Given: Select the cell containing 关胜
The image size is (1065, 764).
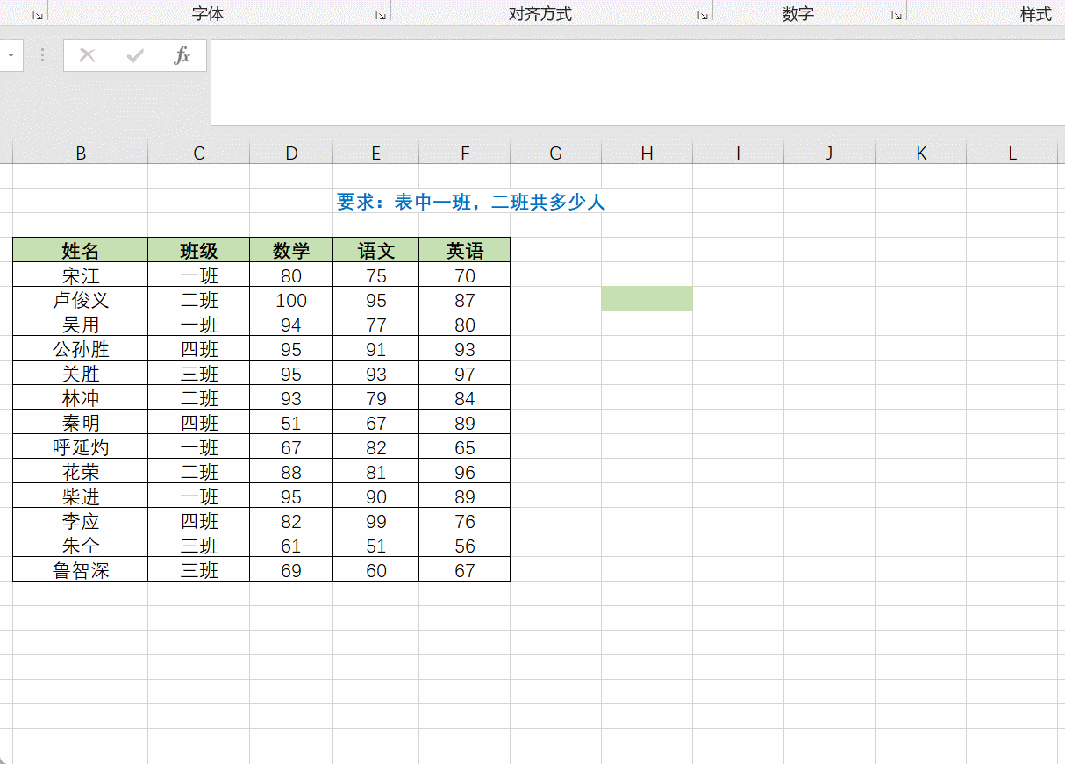Looking at the screenshot, I should [81, 373].
